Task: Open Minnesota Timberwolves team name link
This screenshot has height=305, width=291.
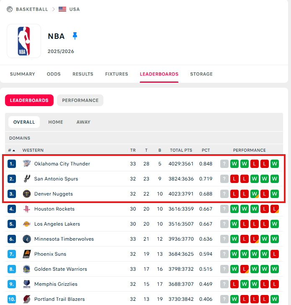Action: [x=64, y=239]
